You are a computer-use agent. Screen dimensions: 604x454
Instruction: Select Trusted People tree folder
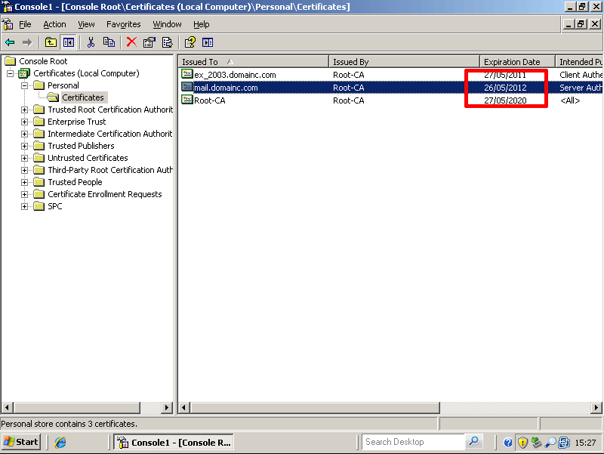click(x=75, y=182)
